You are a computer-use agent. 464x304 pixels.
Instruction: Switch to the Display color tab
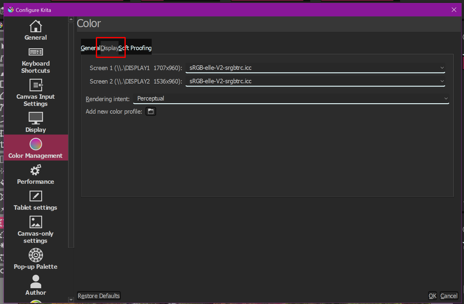point(109,48)
